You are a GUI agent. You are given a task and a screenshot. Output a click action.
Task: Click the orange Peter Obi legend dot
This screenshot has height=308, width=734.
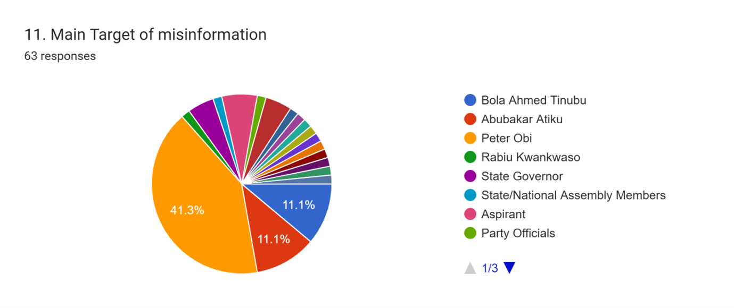(x=470, y=139)
